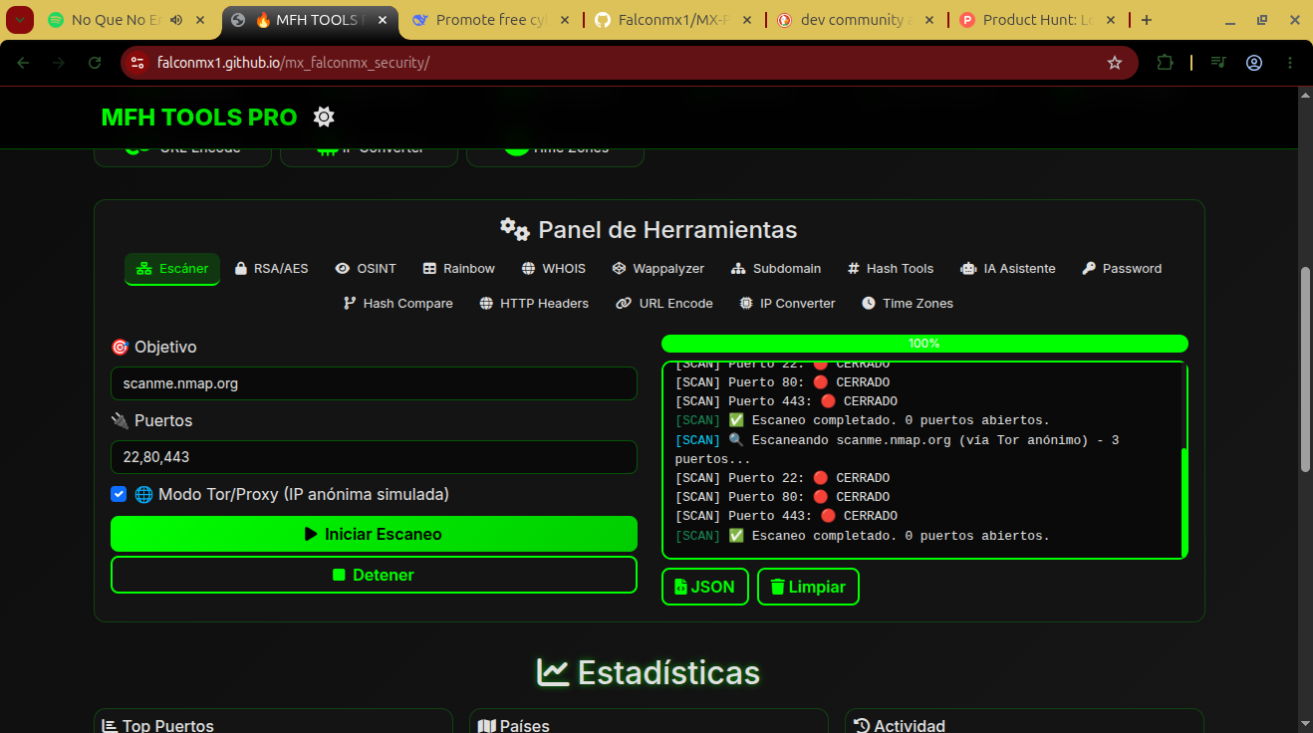Click the Top Puertos card heading
Image resolution: width=1313 pixels, height=733 pixels.
pyautogui.click(x=157, y=726)
